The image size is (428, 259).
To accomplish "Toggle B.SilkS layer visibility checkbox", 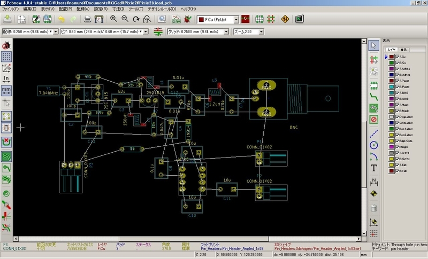I will 398,99.
